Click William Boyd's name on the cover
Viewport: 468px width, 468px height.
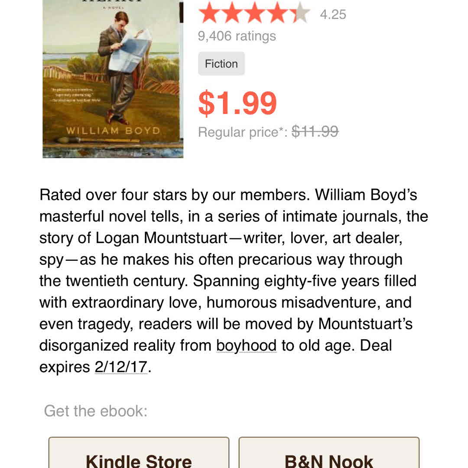click(x=113, y=130)
